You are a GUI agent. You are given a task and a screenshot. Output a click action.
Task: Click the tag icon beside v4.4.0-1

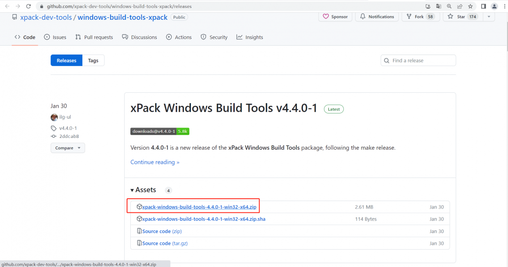54,128
